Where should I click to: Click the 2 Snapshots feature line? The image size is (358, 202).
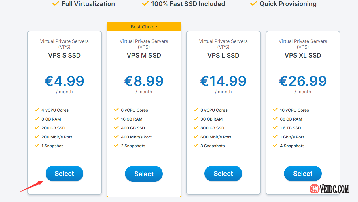(x=133, y=146)
